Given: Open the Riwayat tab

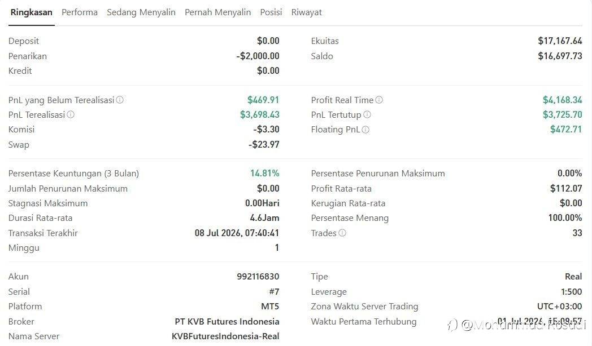Looking at the screenshot, I should pos(307,12).
